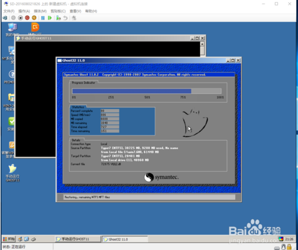The height and width of the screenshot is (250, 298).
Task: Click the lock icon in VM status bar
Action: 289,246
